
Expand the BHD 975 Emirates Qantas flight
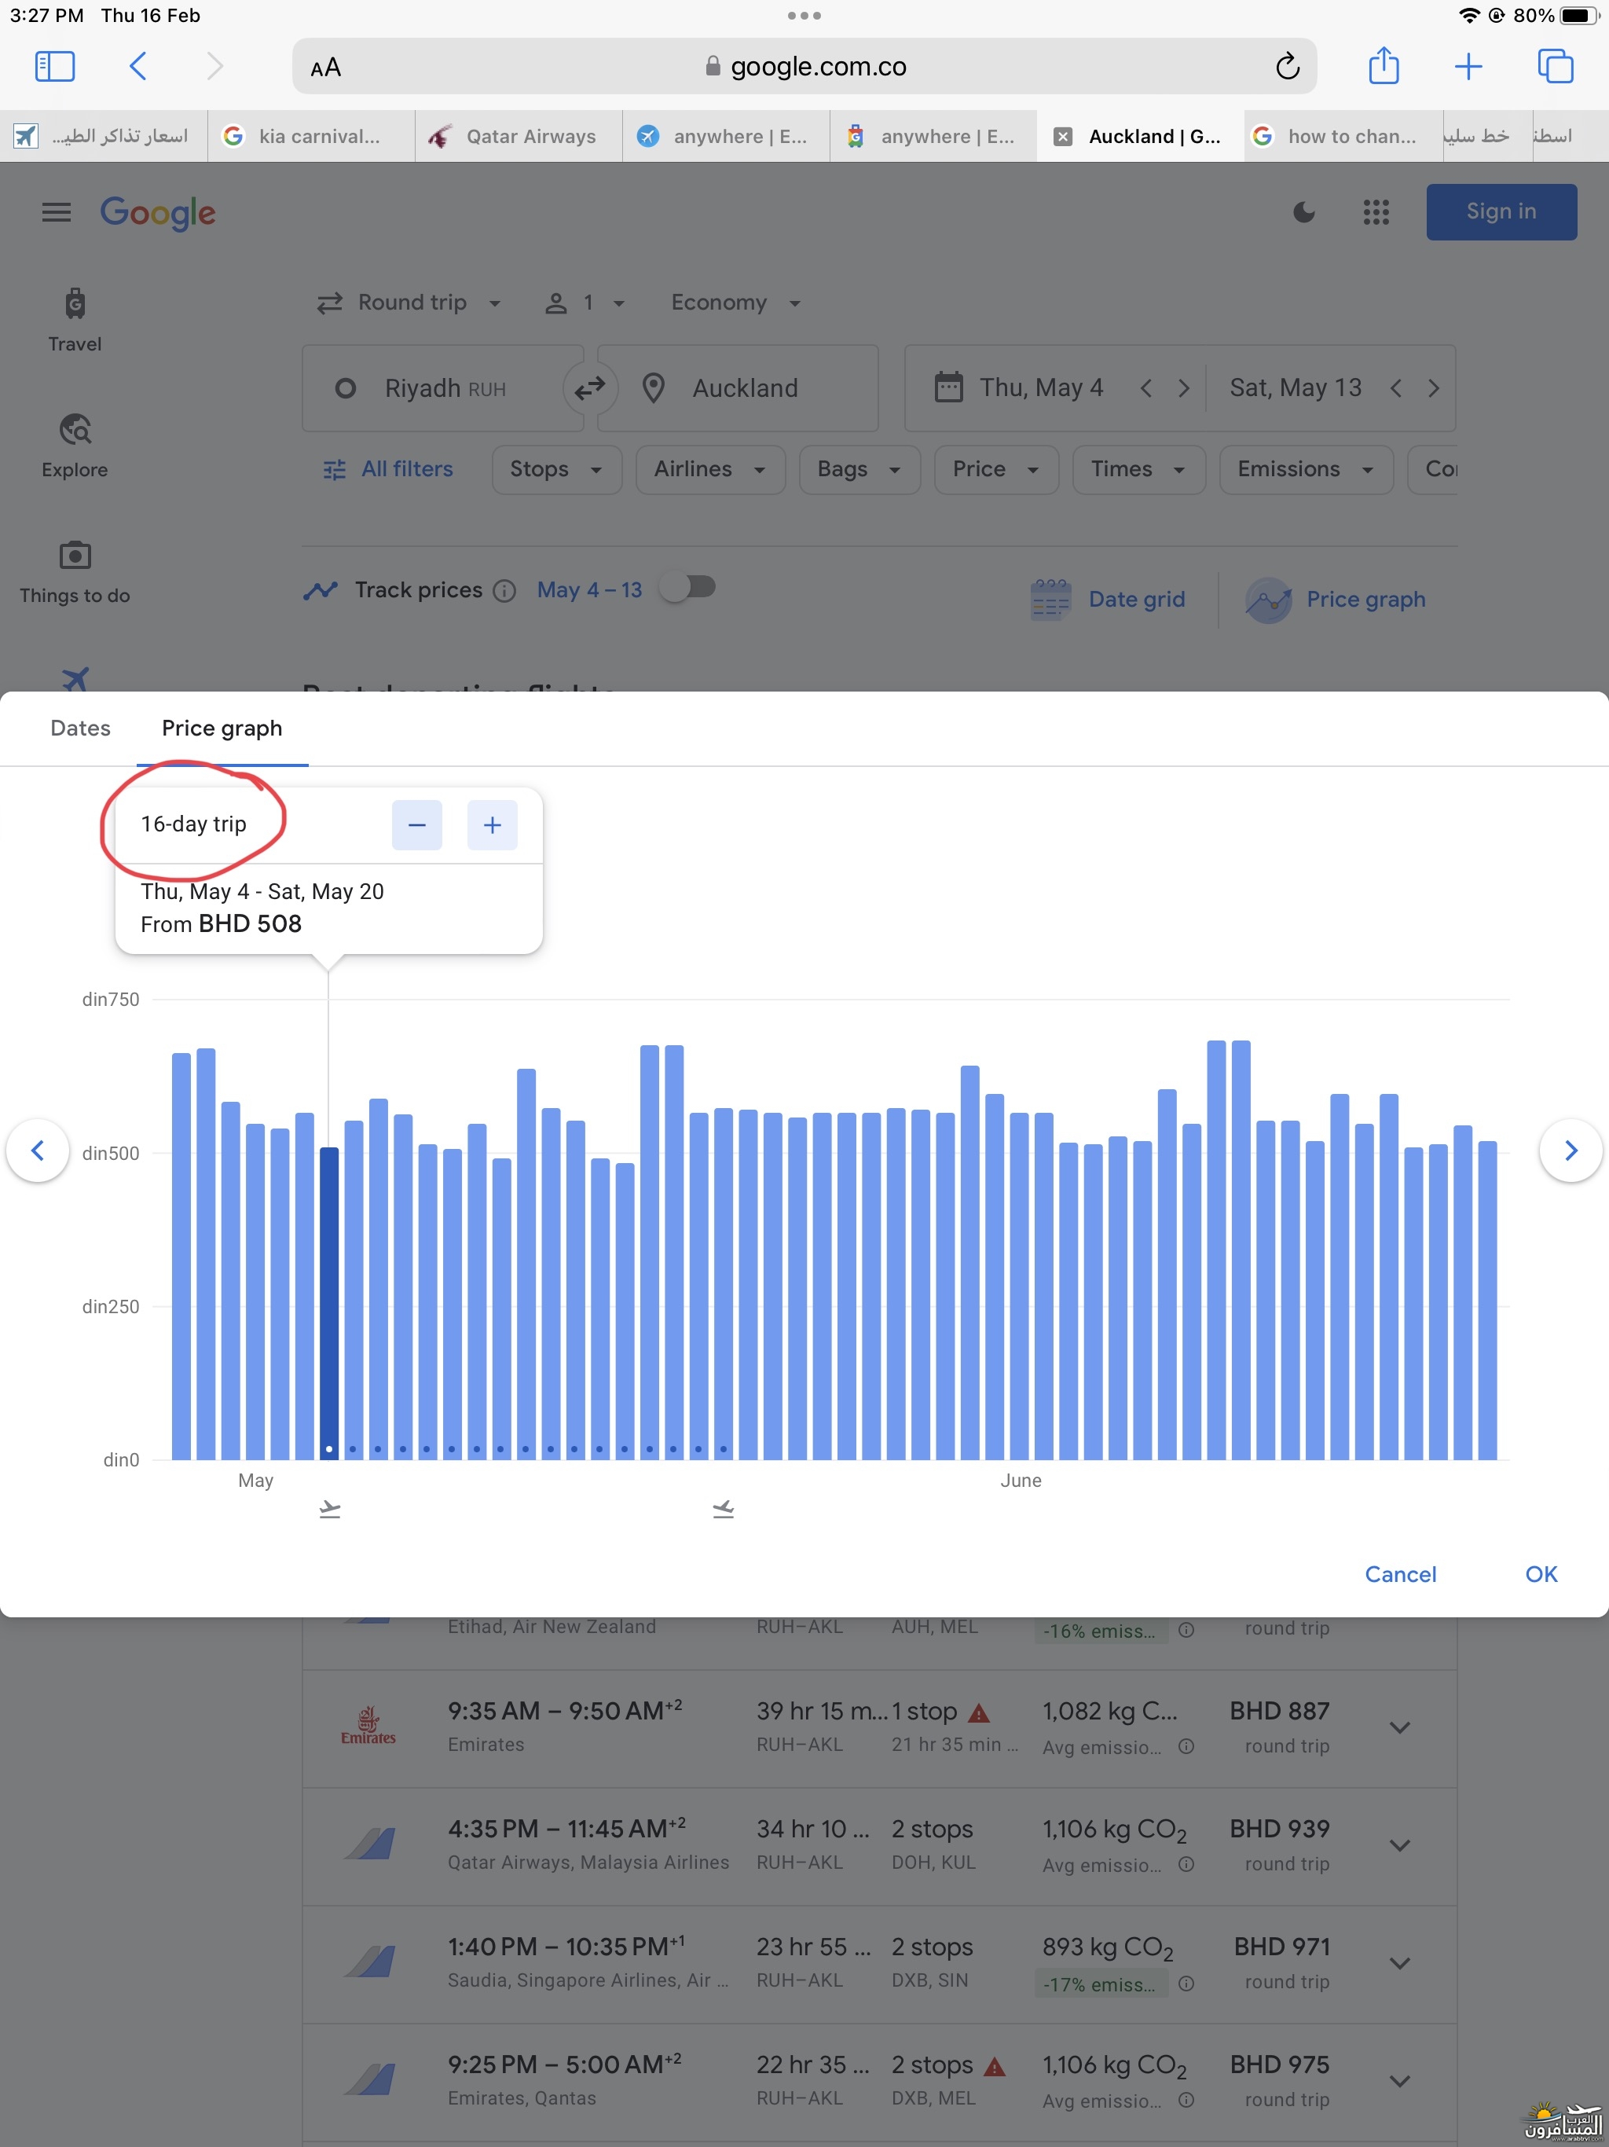coord(1399,2081)
